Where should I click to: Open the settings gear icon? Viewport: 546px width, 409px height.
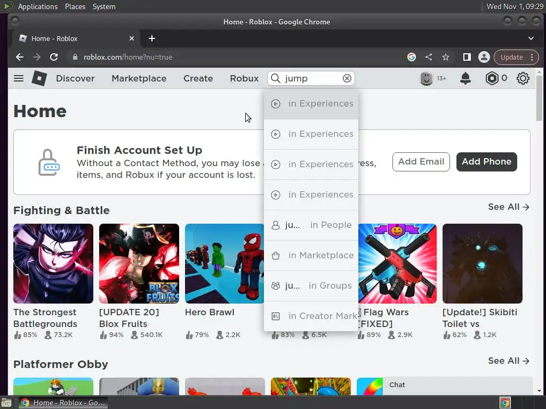pyautogui.click(x=523, y=78)
